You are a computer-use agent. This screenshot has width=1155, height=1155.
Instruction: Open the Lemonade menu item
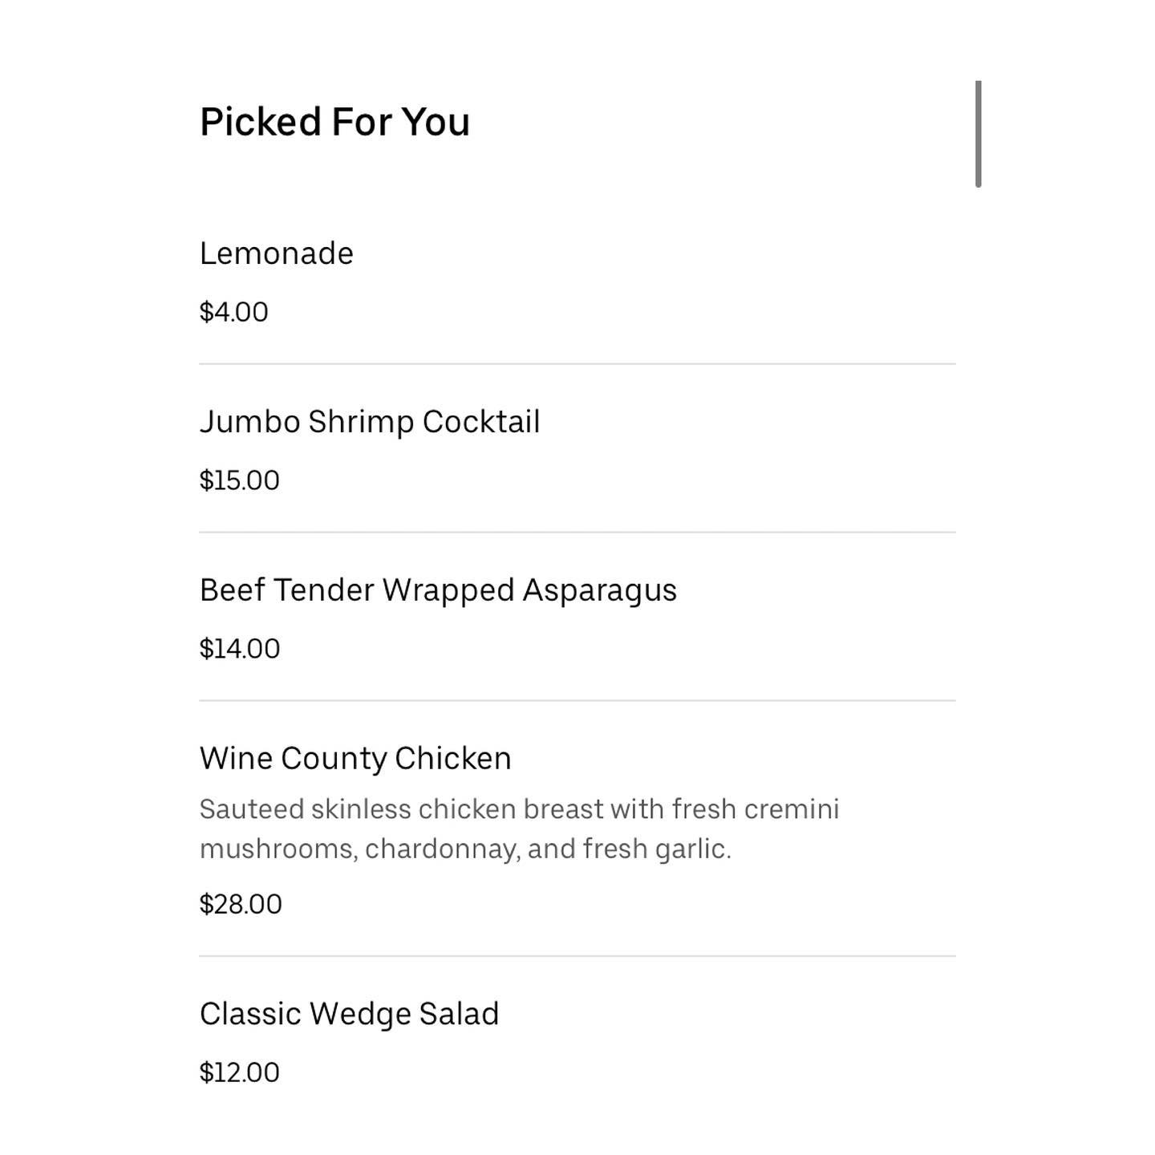pyautogui.click(x=277, y=253)
